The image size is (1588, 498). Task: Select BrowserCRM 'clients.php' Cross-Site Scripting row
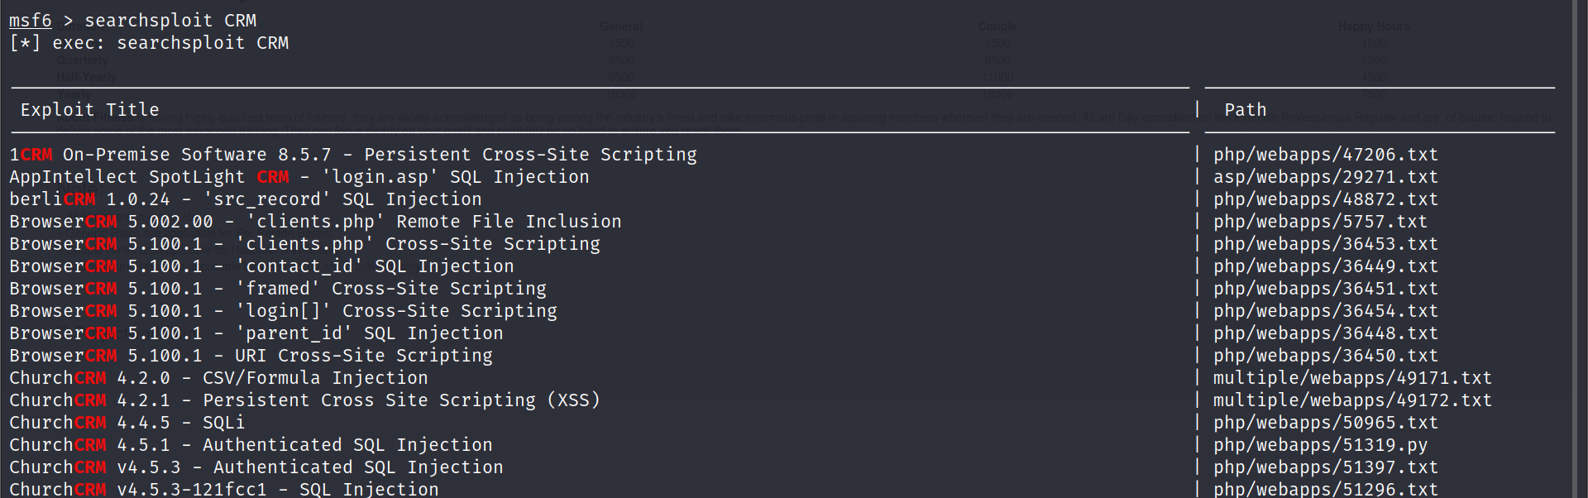click(x=304, y=244)
